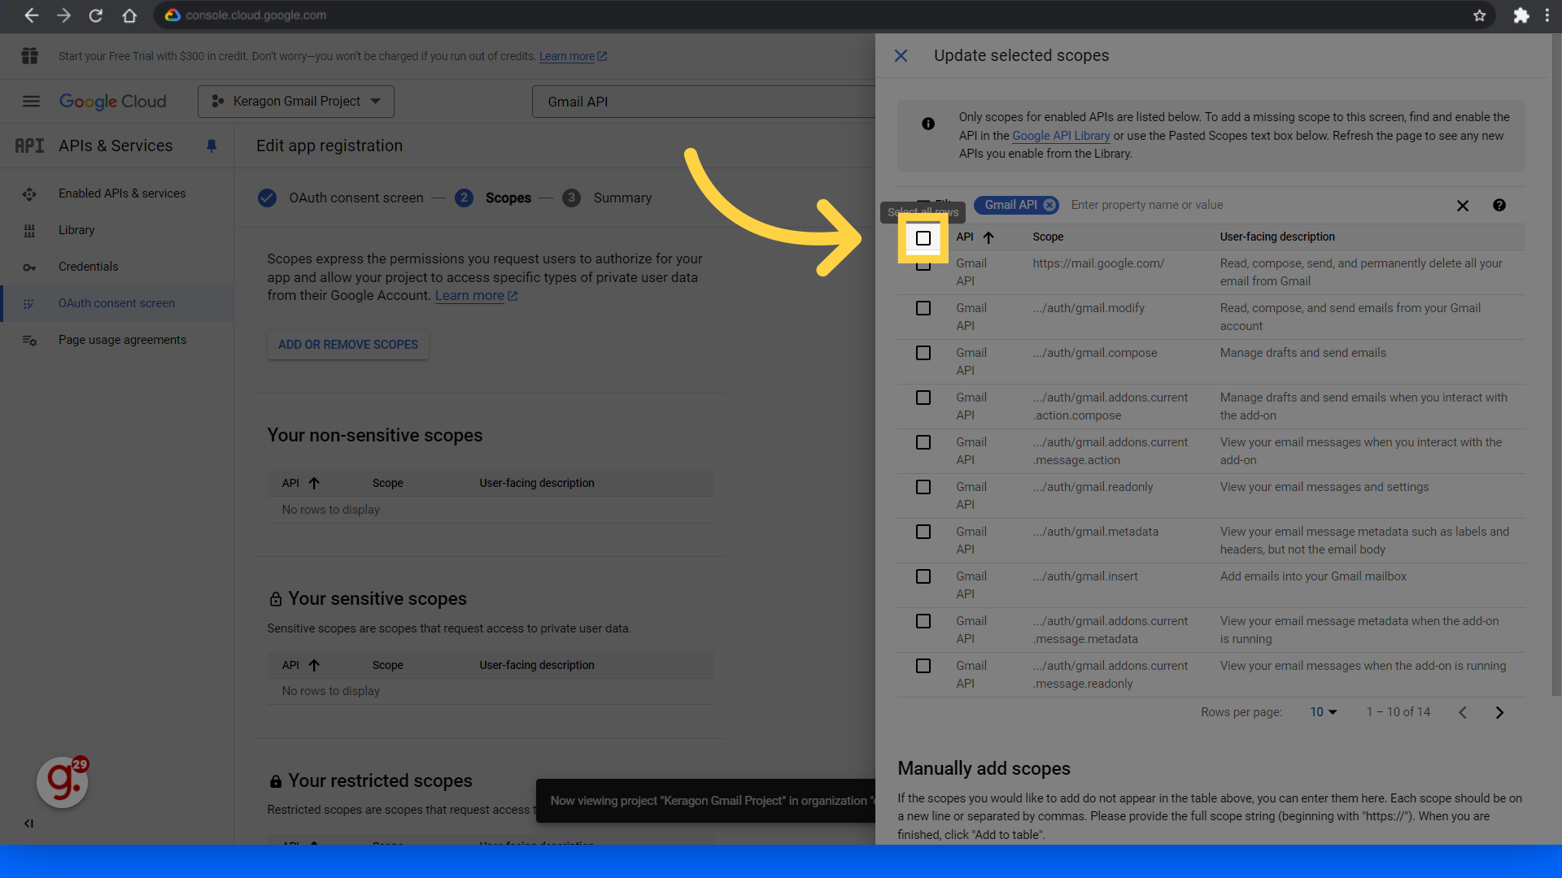Click the Credentials key icon
This screenshot has width=1562, height=878.
(29, 267)
